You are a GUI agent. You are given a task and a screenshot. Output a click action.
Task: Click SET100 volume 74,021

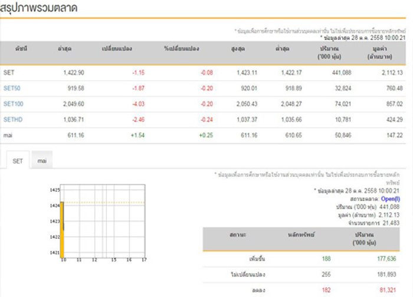343,104
